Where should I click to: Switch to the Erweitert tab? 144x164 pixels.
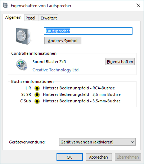pos(49,18)
